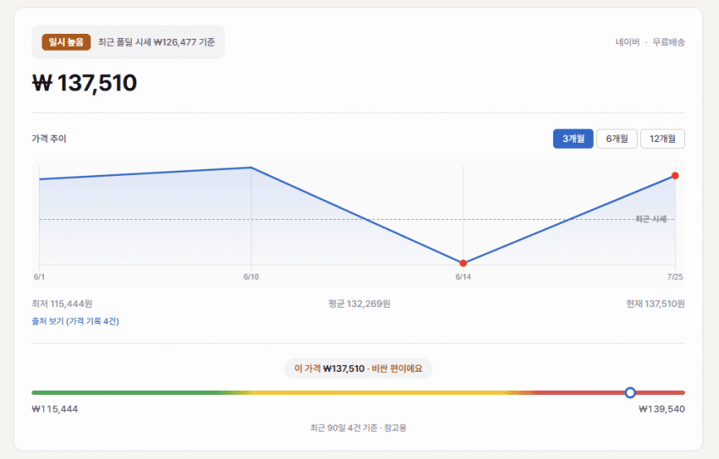The width and height of the screenshot is (719, 459).
Task: Click the 6/10 peak on the chart line
Action: tap(251, 167)
